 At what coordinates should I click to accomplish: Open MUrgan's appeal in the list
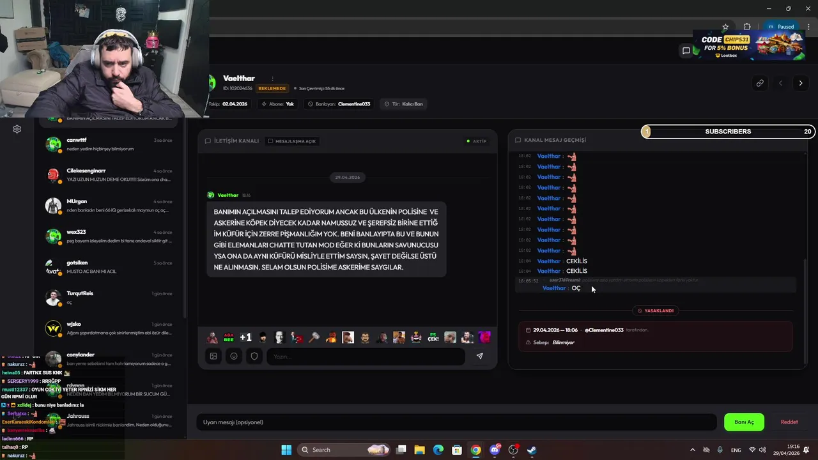[x=109, y=206]
